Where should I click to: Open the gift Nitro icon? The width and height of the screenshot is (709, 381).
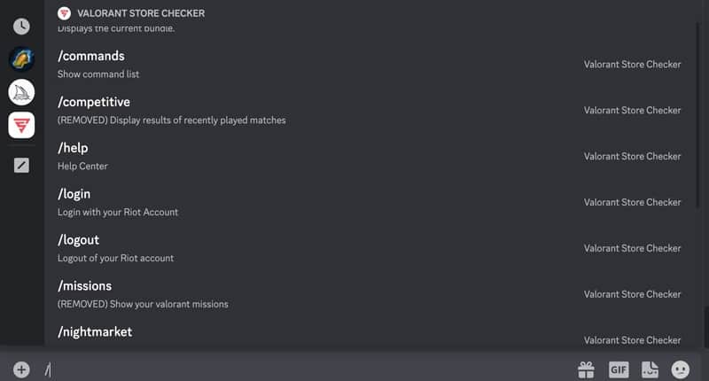point(586,369)
